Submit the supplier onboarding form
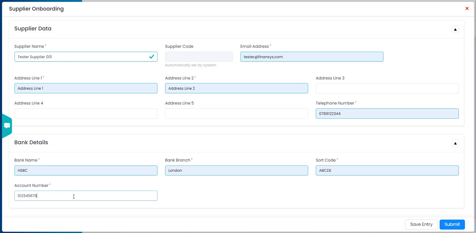This screenshot has height=233, width=476. [x=452, y=224]
